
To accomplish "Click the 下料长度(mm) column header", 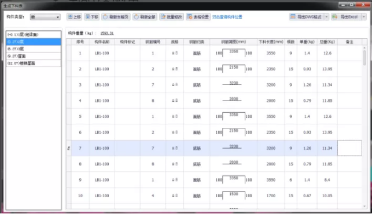I will point(271,42).
